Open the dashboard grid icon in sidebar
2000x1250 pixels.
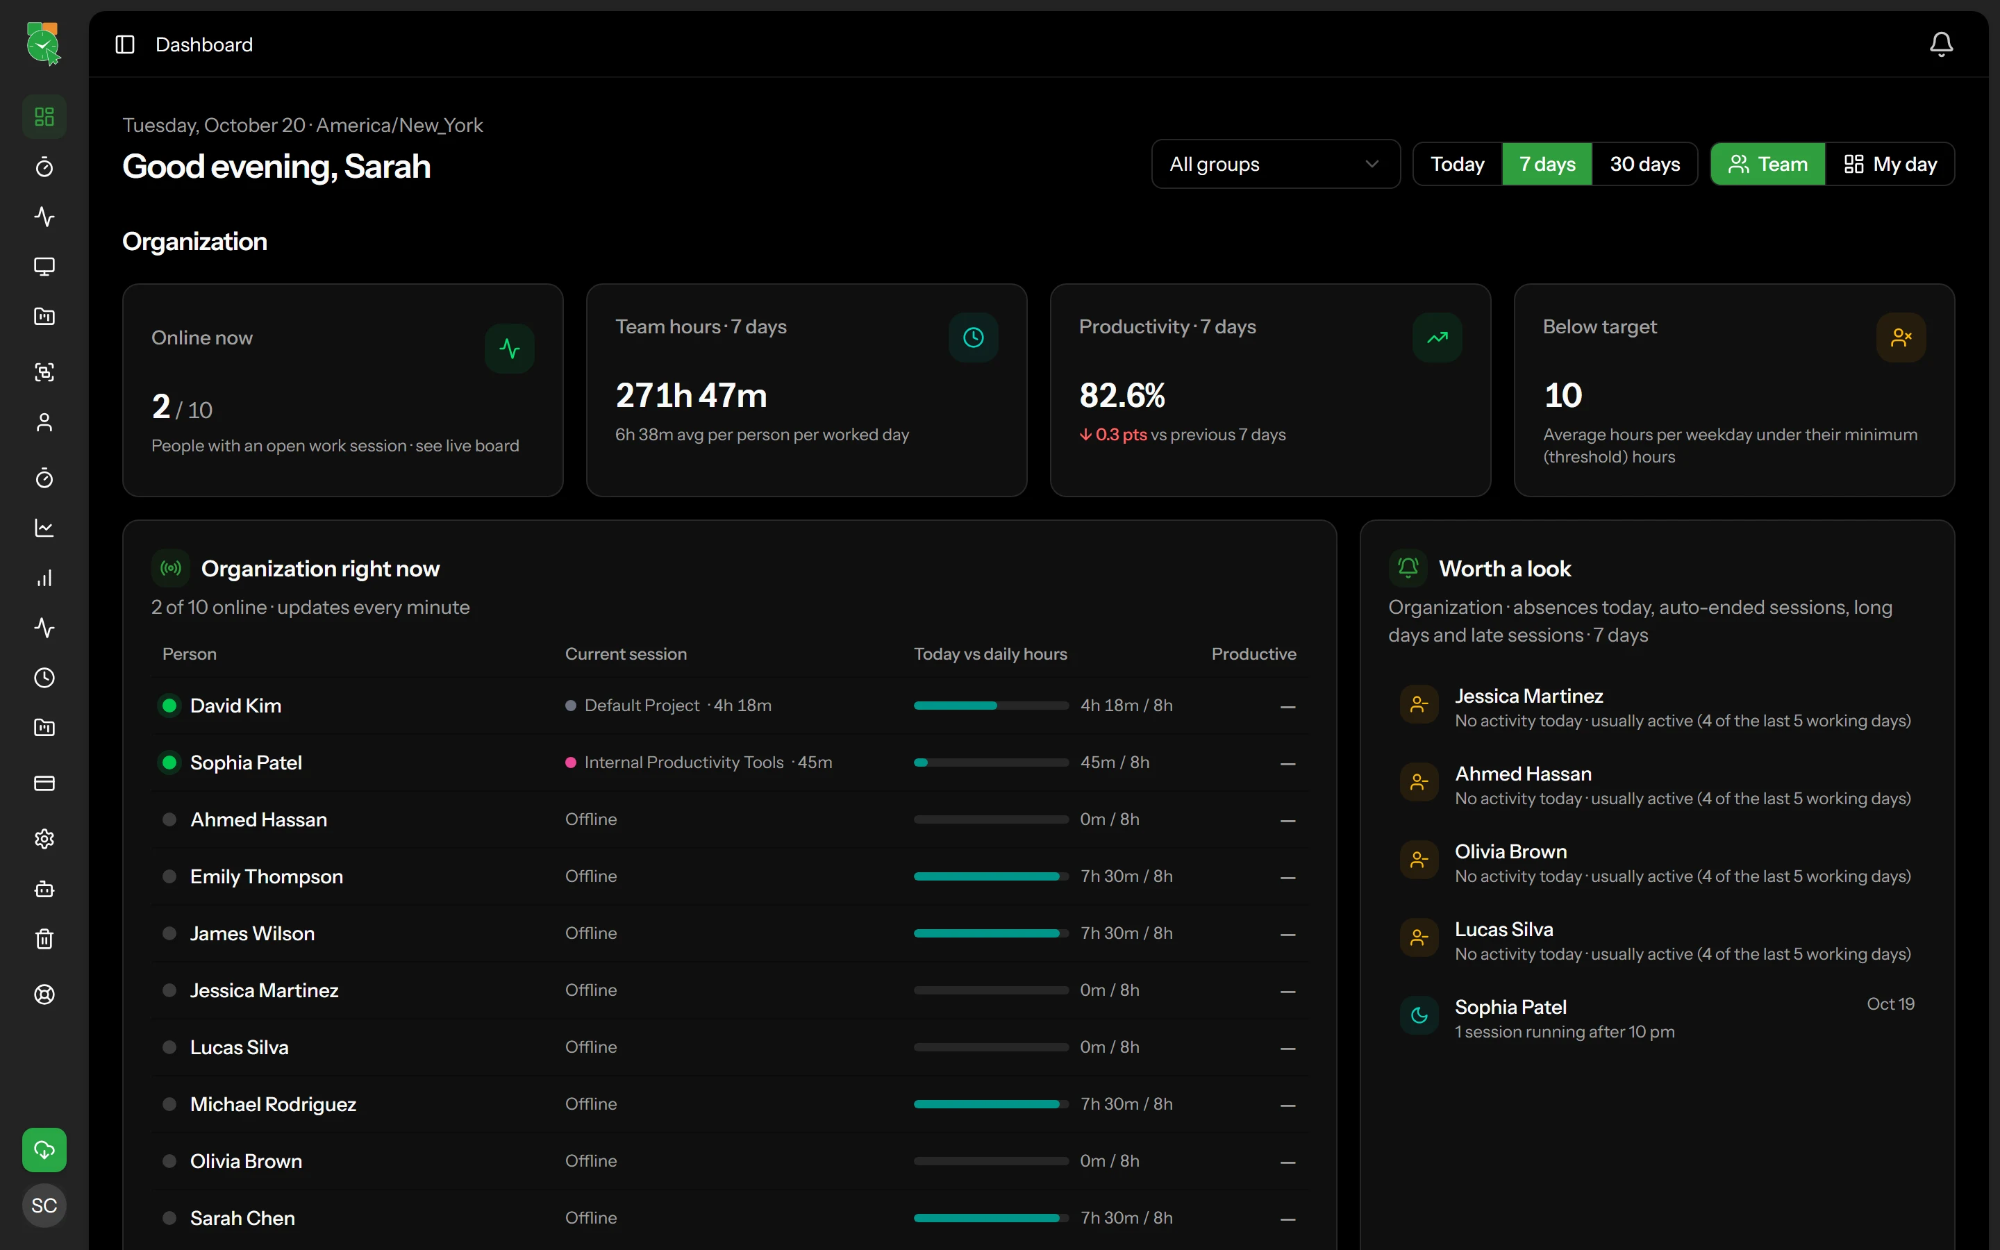tap(44, 117)
